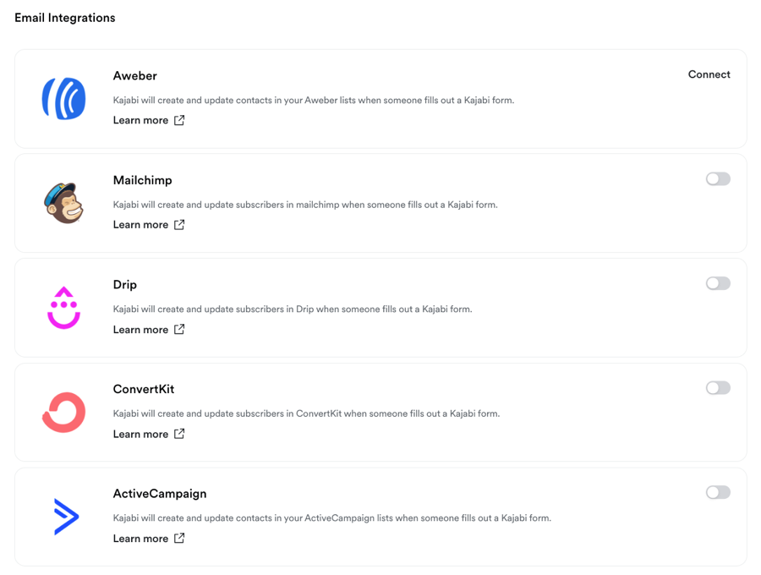Click the Aweber logo icon
The width and height of the screenshot is (761, 575).
(64, 98)
